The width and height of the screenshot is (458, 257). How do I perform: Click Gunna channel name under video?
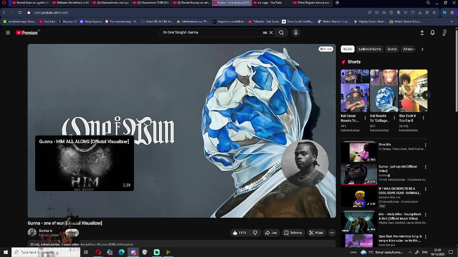pyautogui.click(x=44, y=231)
